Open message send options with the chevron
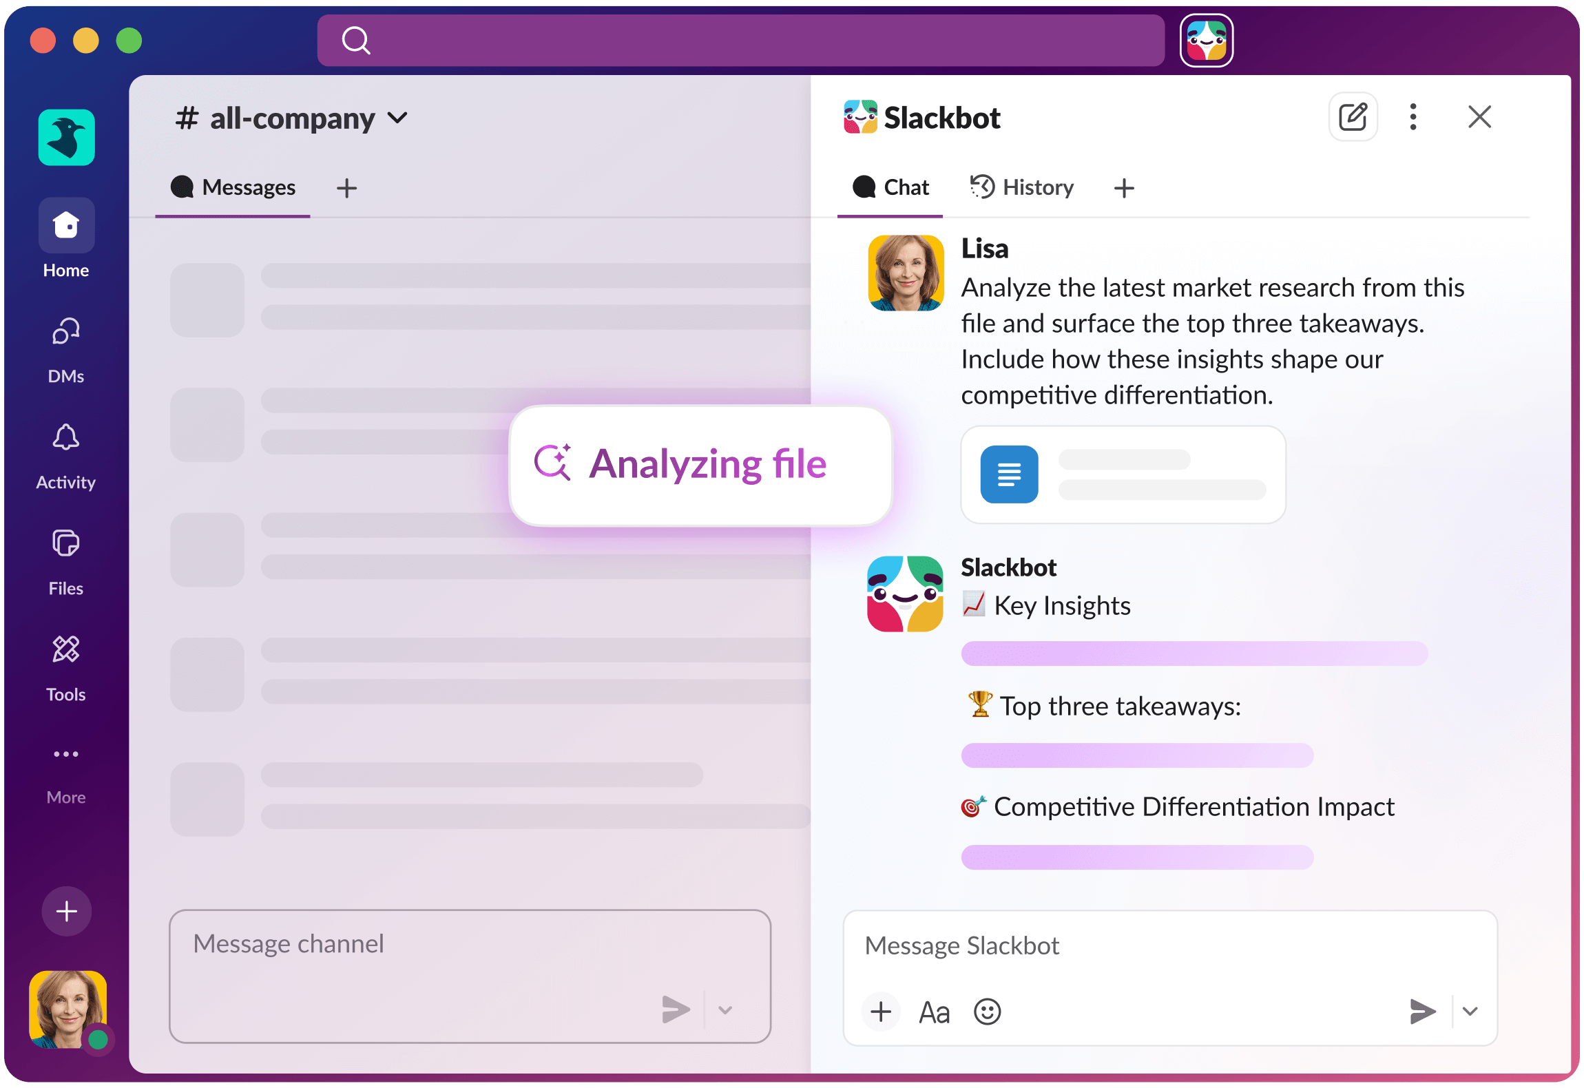Image resolution: width=1584 pixels, height=1088 pixels. pos(1470,1011)
